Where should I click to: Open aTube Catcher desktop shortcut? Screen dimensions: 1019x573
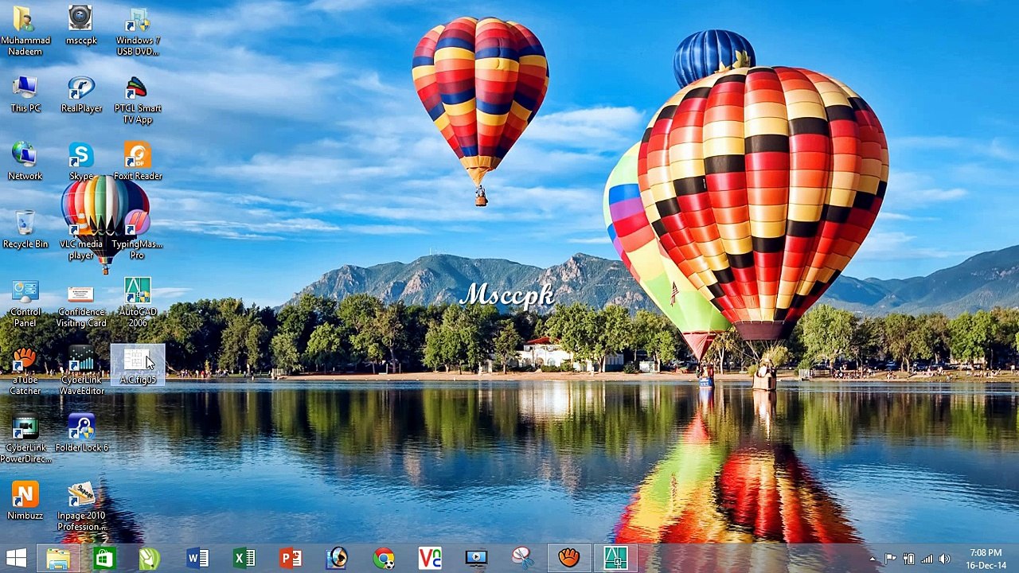25,371
